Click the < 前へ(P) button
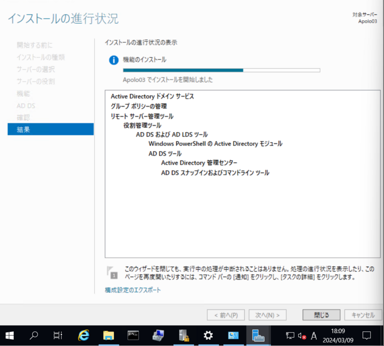 click(226, 315)
